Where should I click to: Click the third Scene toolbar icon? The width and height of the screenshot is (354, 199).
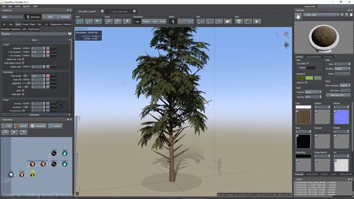[x=127, y=22]
